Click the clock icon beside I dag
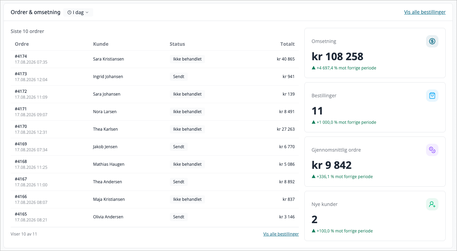 [x=69, y=12]
